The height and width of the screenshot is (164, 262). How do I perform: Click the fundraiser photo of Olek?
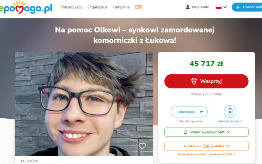[84, 104]
